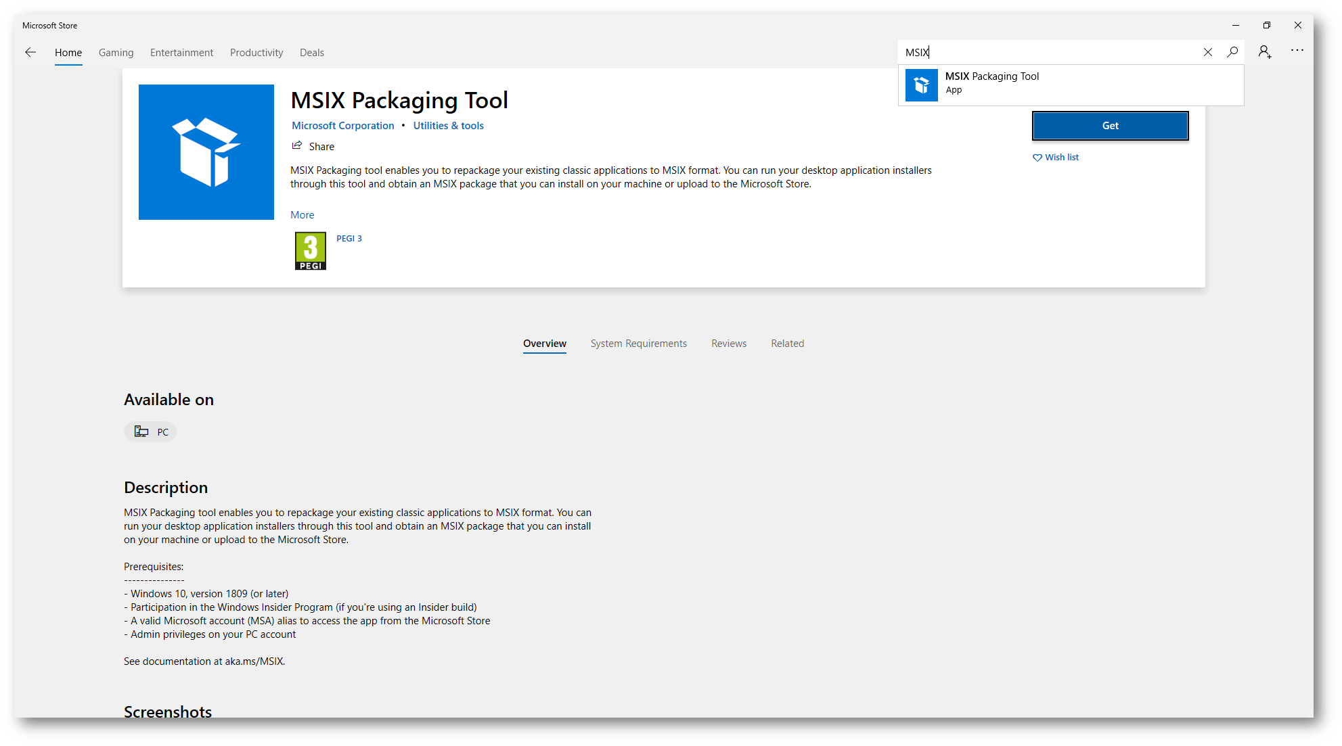The width and height of the screenshot is (1342, 746).
Task: Restore down the Microsoft Store window
Action: tap(1267, 26)
